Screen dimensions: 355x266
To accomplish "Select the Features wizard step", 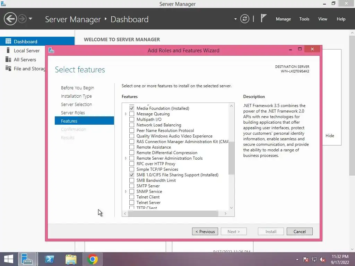I will pyautogui.click(x=84, y=121).
